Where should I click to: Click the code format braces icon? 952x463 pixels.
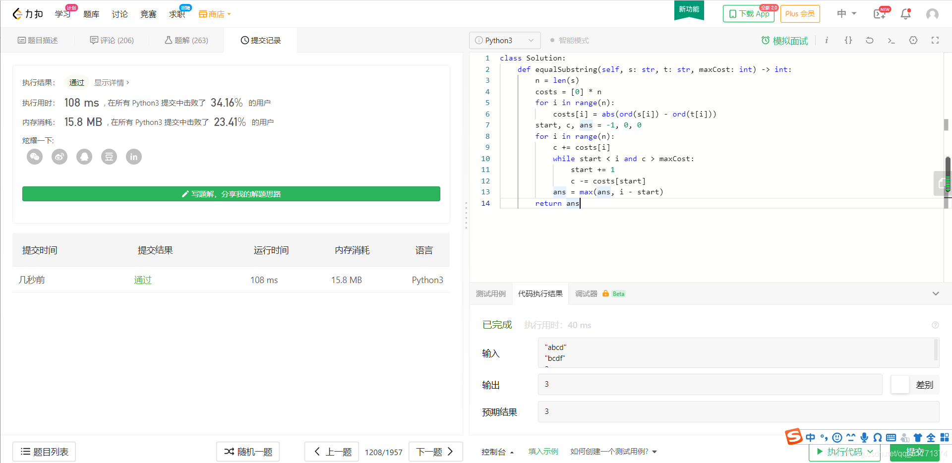coord(848,40)
